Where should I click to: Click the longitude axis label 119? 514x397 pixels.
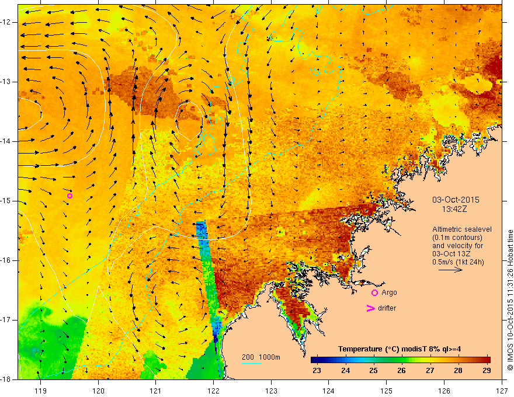tap(40, 391)
